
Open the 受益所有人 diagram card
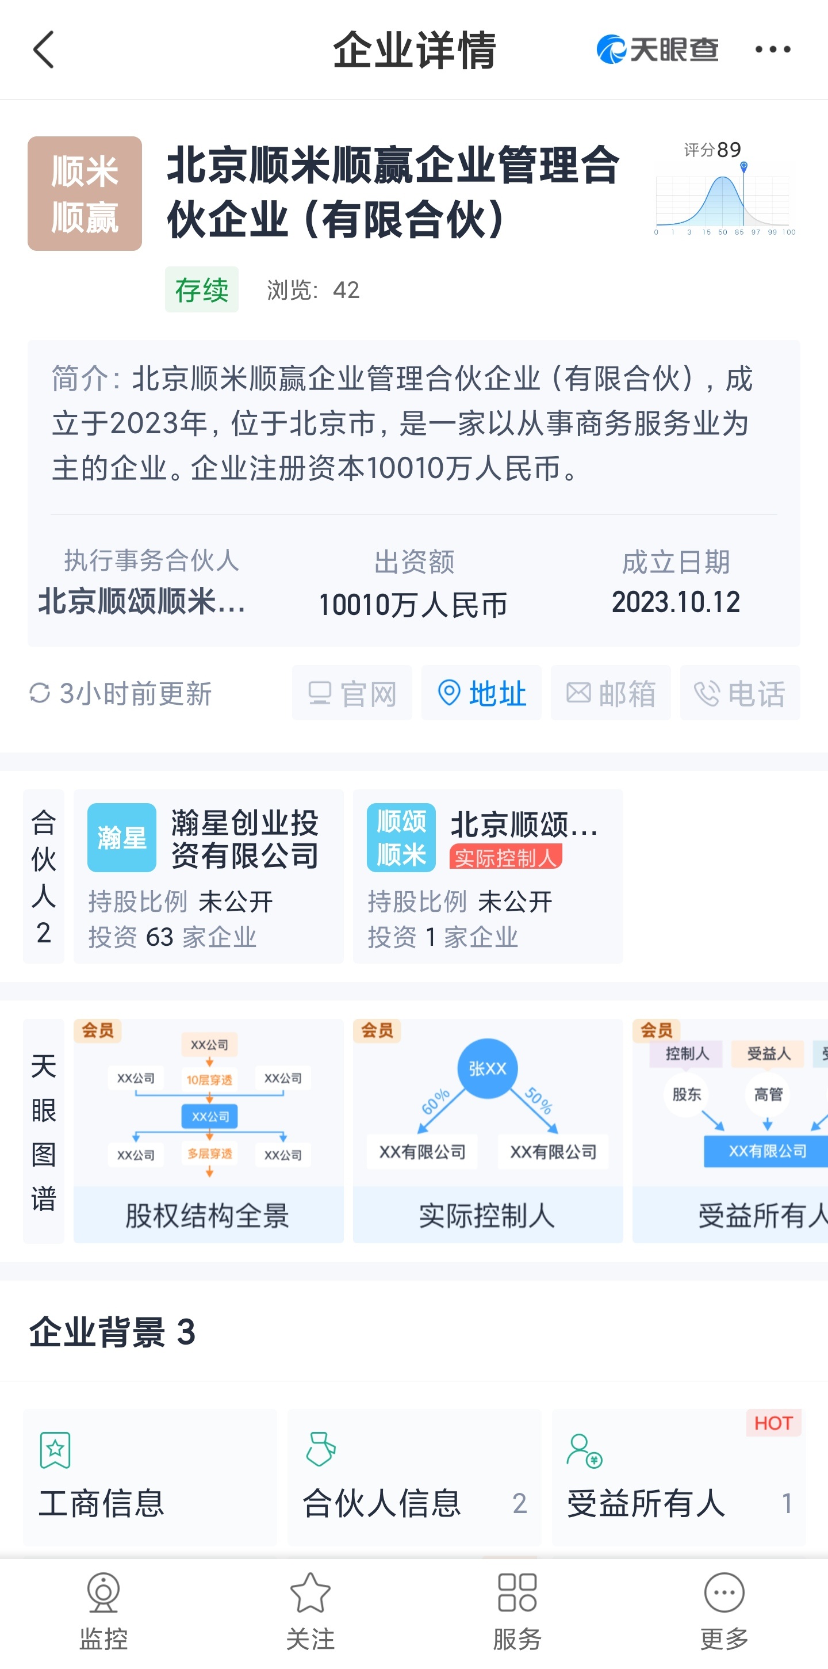(x=730, y=1131)
